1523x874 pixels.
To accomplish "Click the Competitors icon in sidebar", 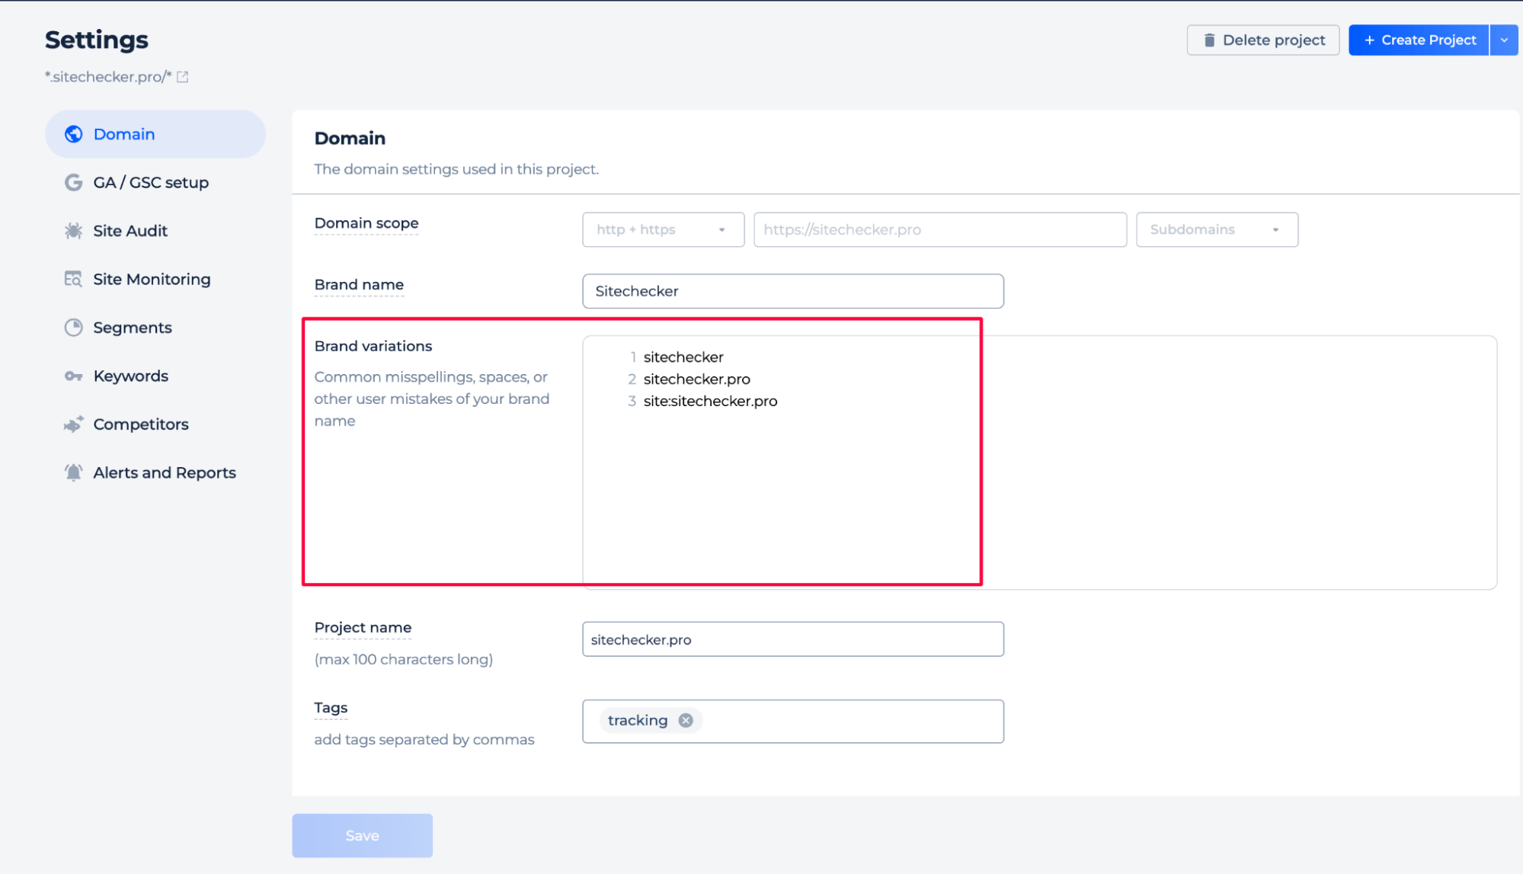I will [x=74, y=424].
